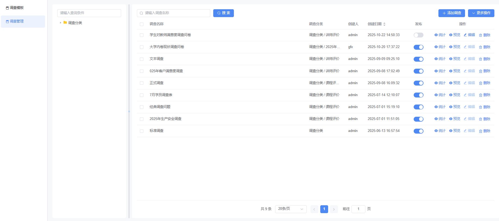Select page 1 in pagination
The height and width of the screenshot is (221, 499).
click(x=324, y=209)
